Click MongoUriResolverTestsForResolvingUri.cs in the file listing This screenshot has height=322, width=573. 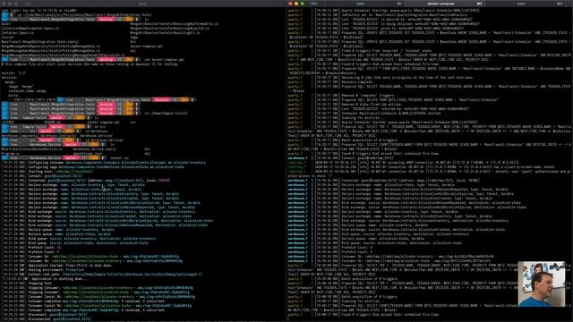coord(165,33)
